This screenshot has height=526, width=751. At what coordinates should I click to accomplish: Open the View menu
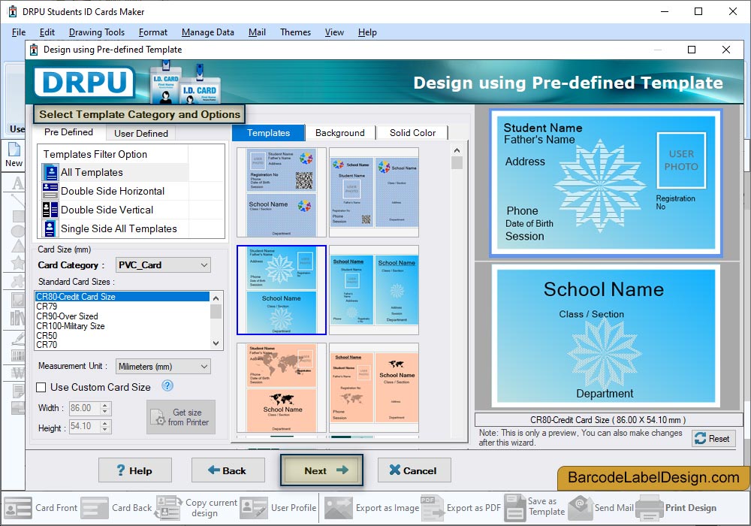point(334,32)
